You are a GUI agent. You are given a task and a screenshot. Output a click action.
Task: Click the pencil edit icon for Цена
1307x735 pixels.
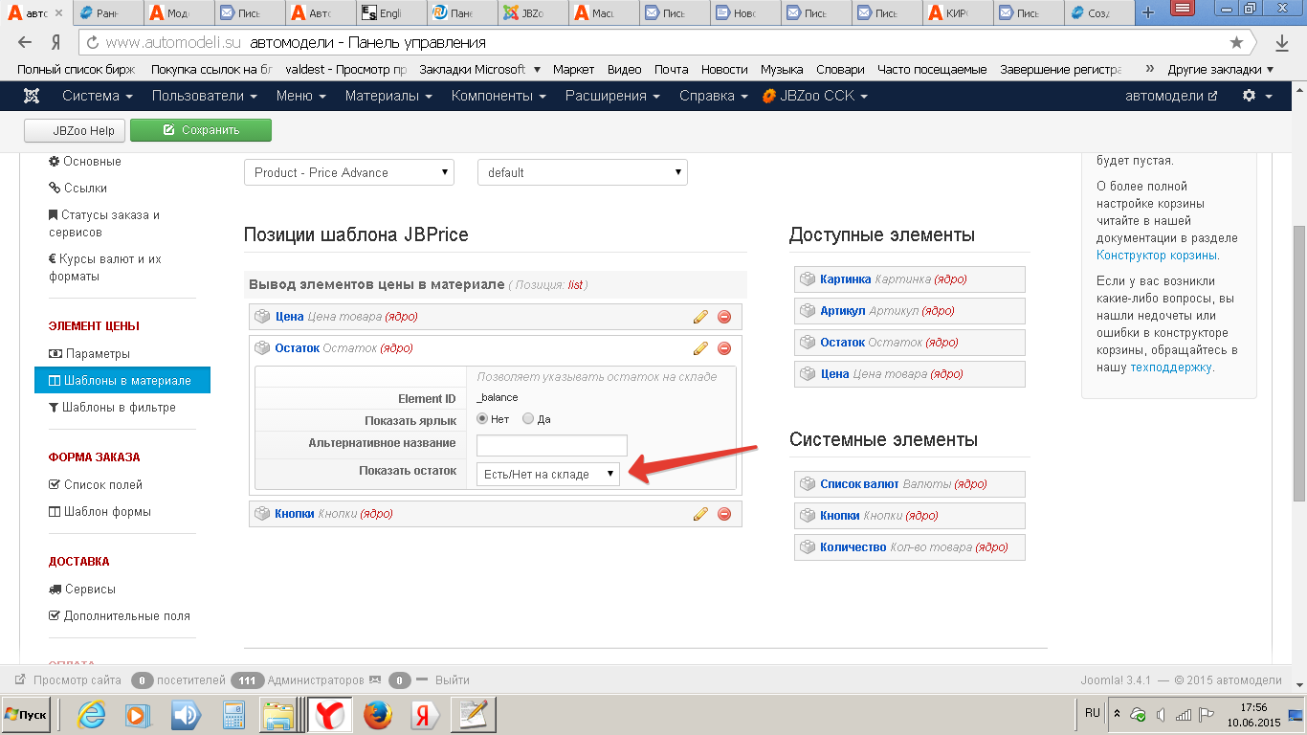(700, 317)
